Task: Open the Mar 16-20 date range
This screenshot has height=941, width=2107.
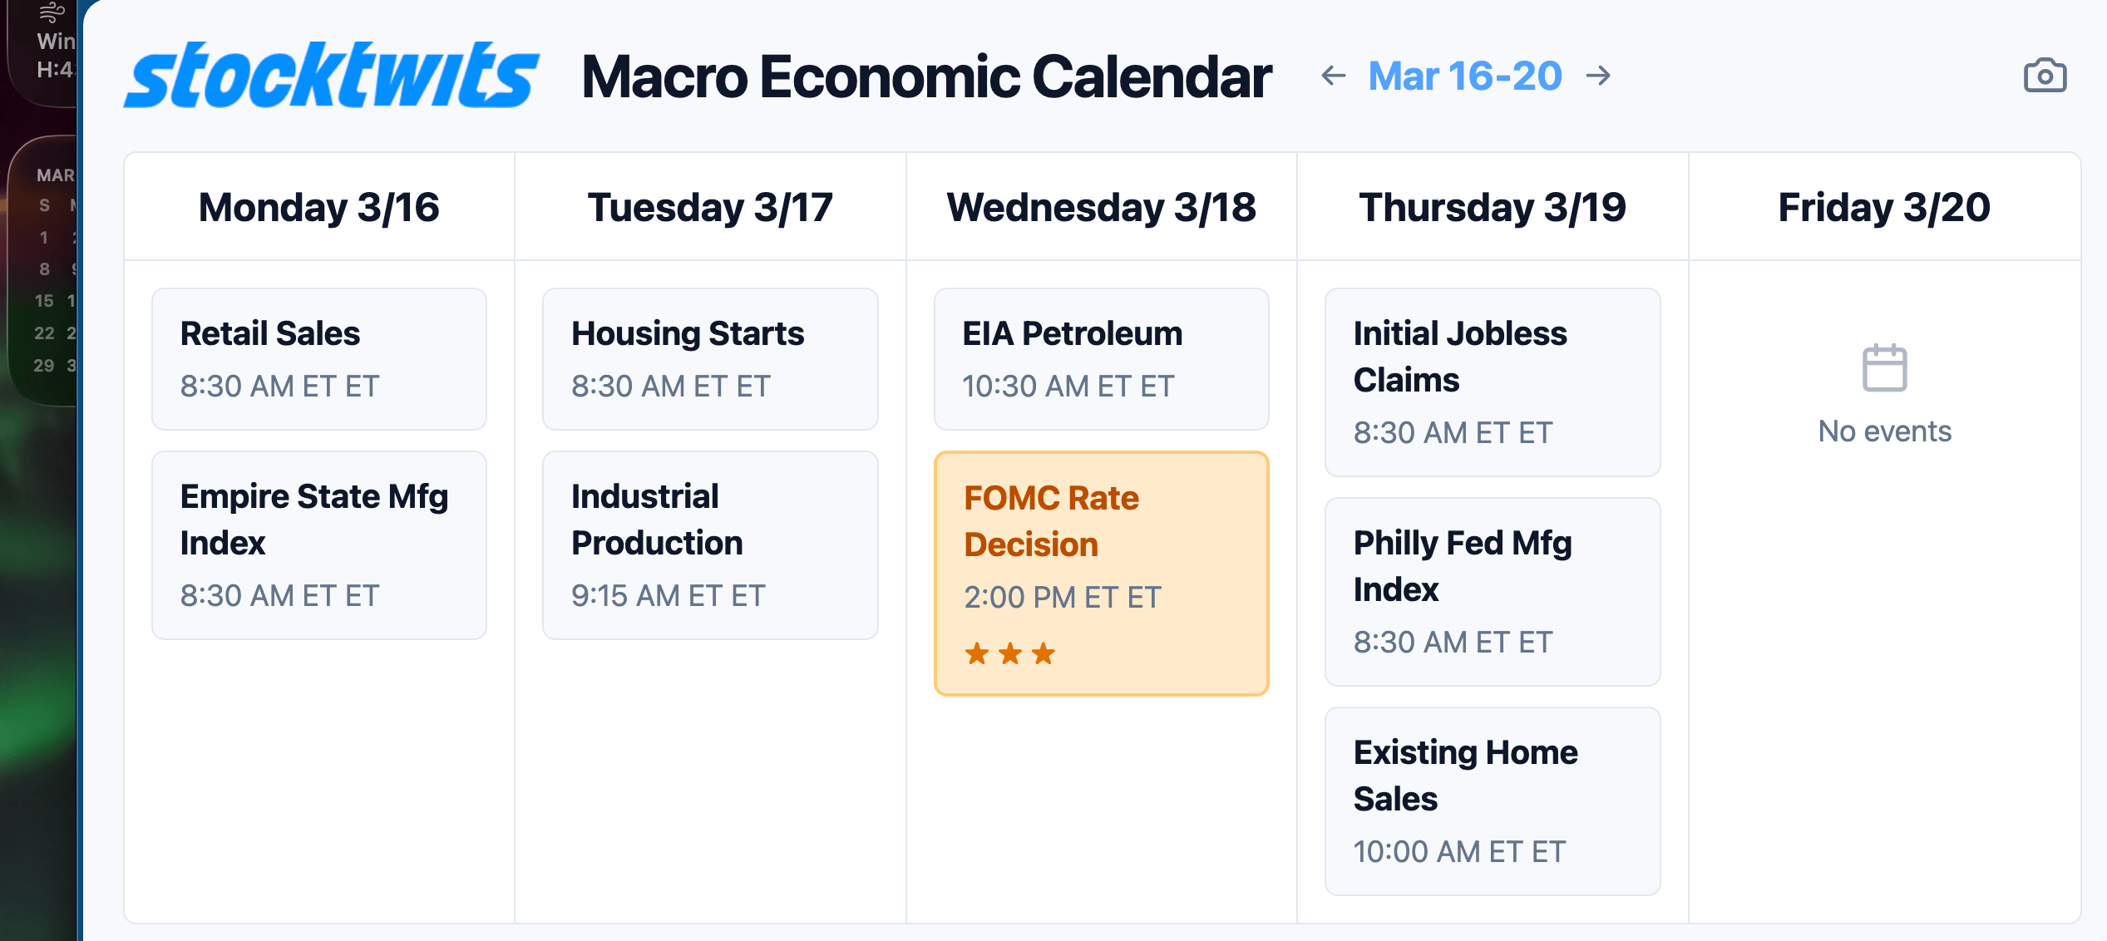Action: [1465, 76]
